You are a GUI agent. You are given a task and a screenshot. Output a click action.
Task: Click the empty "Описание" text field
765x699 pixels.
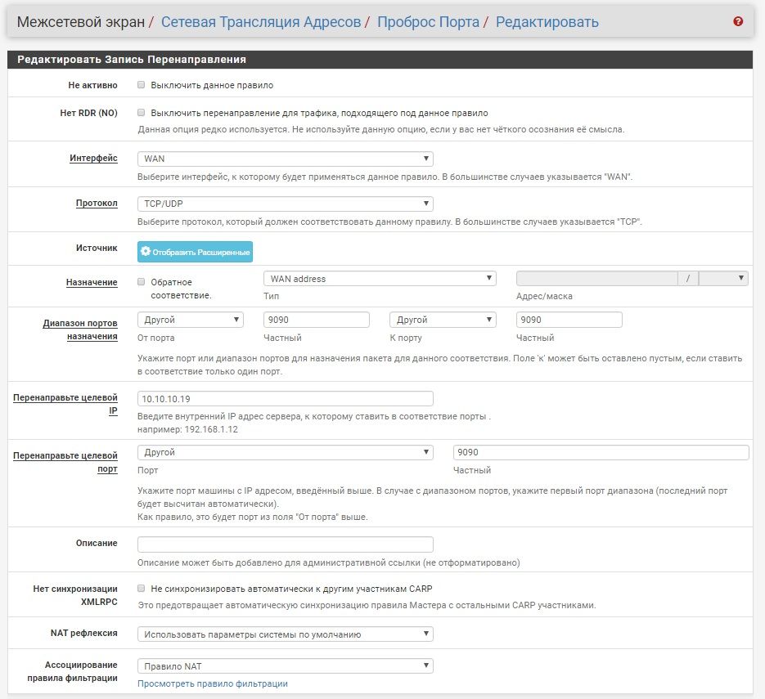[x=285, y=544]
